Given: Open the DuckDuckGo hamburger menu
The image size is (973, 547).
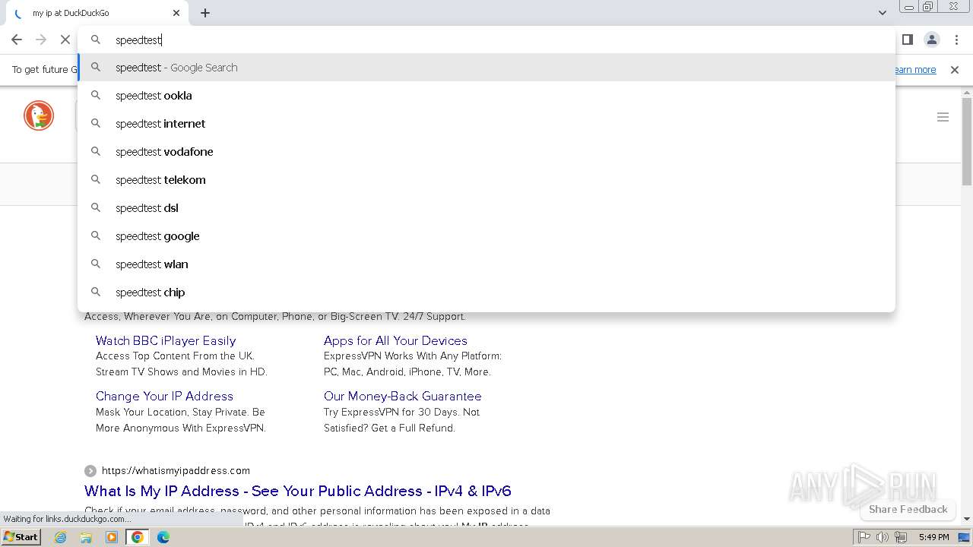Looking at the screenshot, I should coord(943,117).
